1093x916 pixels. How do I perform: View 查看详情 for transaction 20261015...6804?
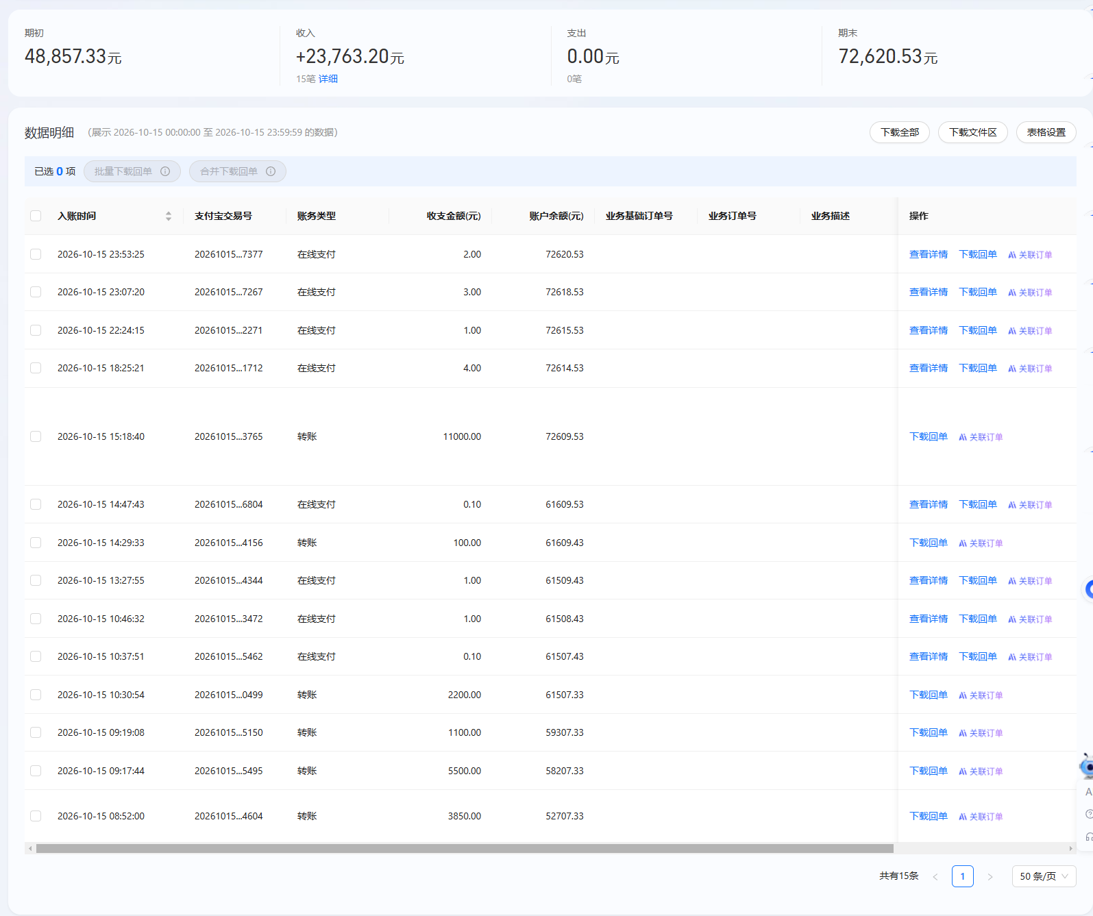[x=929, y=504]
